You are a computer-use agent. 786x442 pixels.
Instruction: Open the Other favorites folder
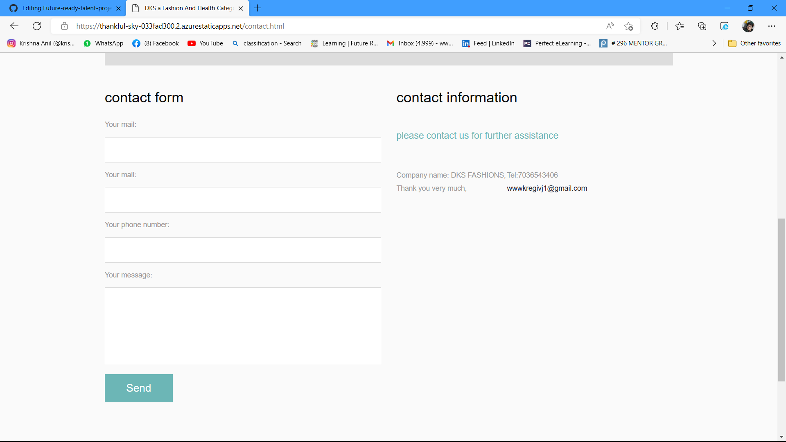754,43
